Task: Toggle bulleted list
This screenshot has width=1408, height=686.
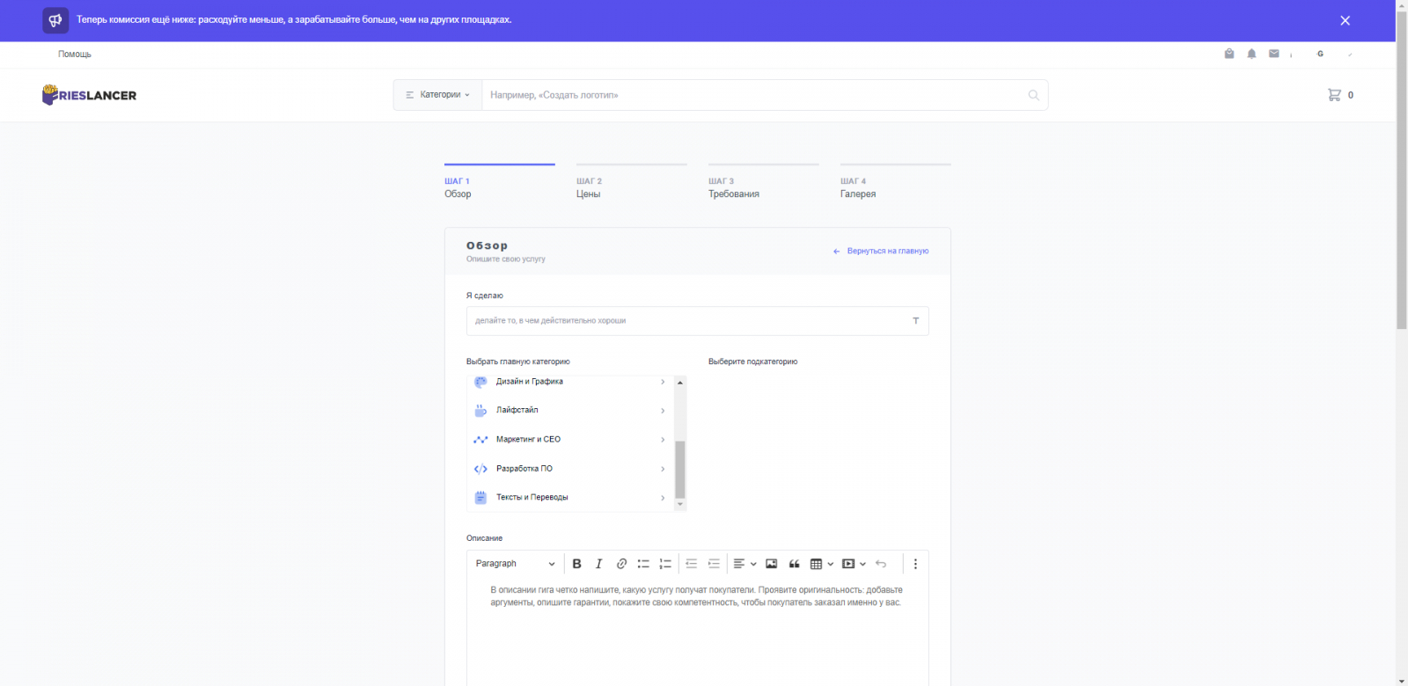Action: point(643,564)
